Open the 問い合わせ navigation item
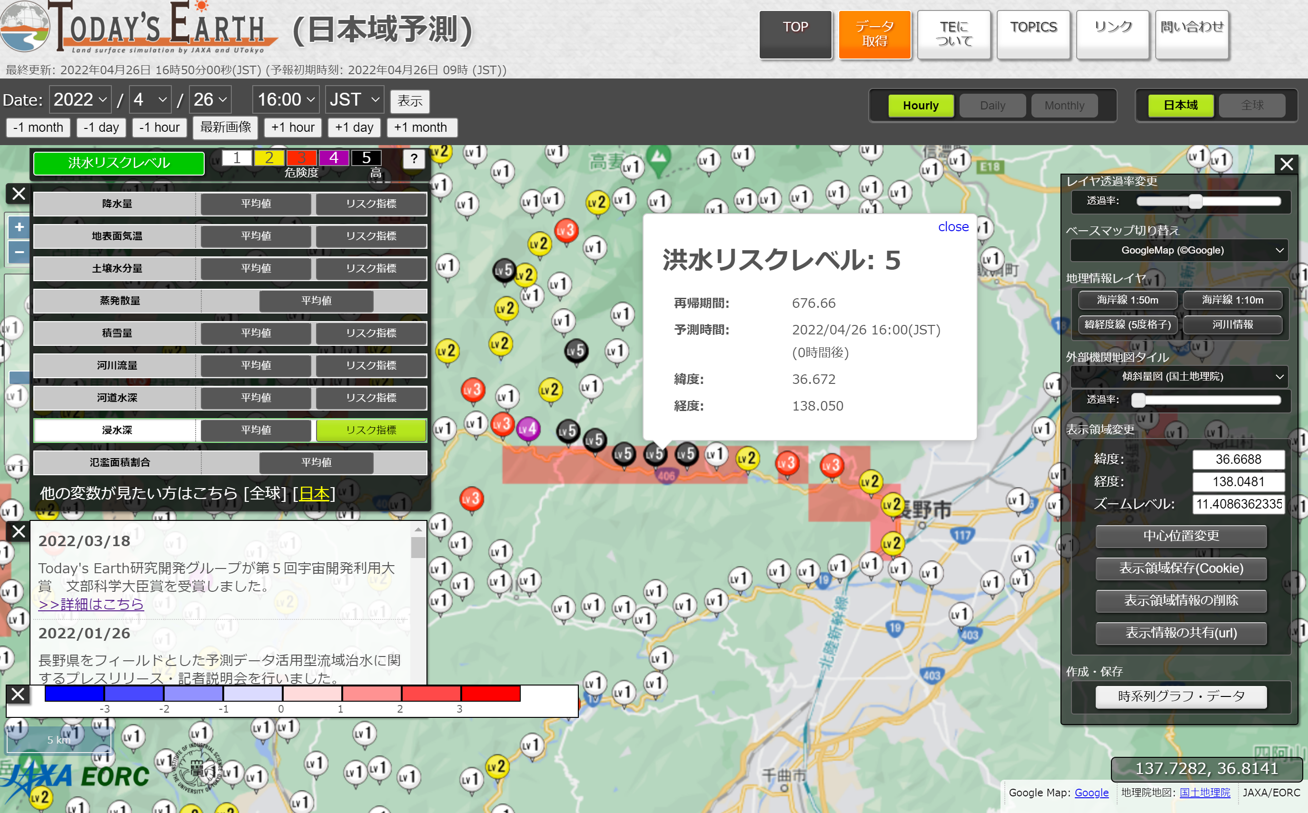The height and width of the screenshot is (813, 1308). point(1191,34)
